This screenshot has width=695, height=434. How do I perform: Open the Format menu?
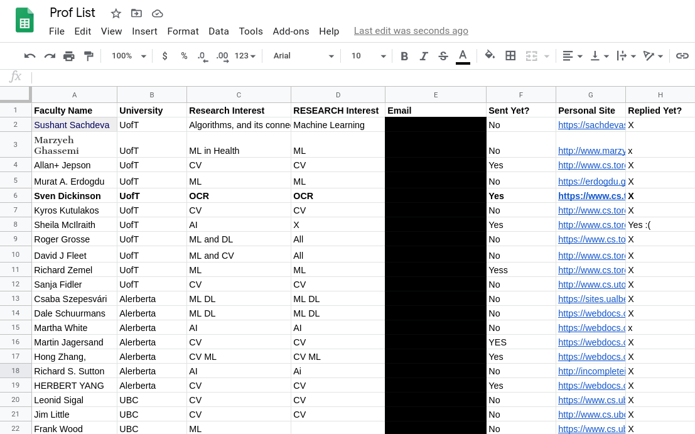pyautogui.click(x=183, y=31)
